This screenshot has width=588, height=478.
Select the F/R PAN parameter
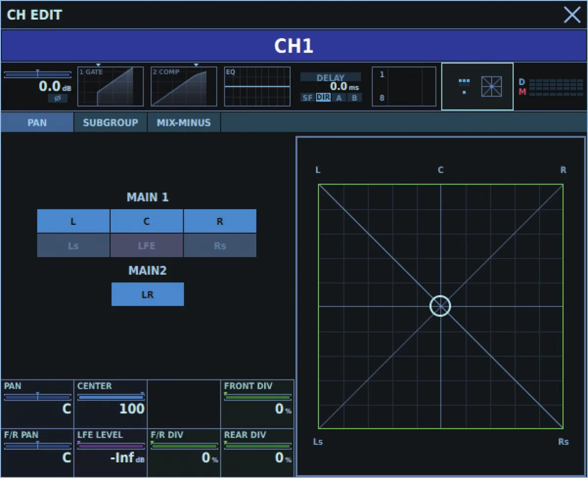[37, 453]
